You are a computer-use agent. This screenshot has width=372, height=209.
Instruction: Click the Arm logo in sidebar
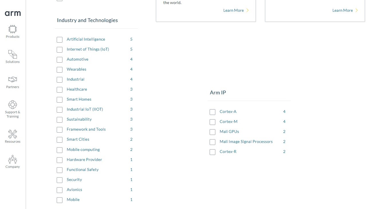(13, 13)
